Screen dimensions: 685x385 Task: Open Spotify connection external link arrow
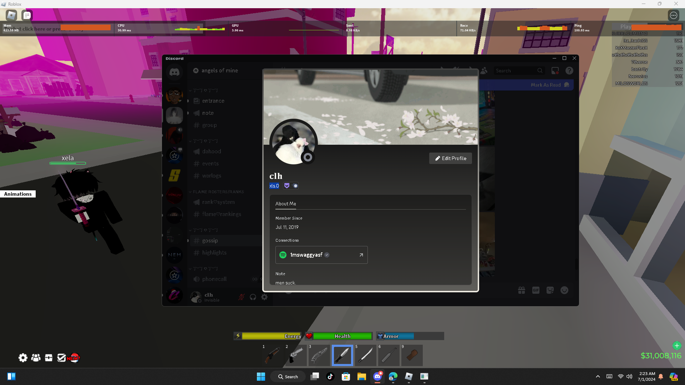tap(361, 255)
